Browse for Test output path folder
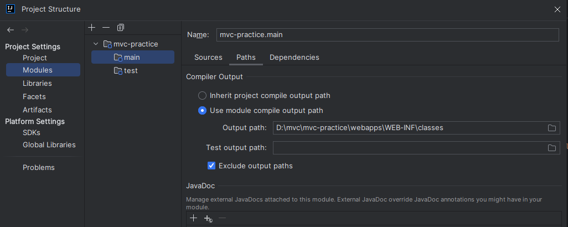The width and height of the screenshot is (568, 227). click(552, 148)
